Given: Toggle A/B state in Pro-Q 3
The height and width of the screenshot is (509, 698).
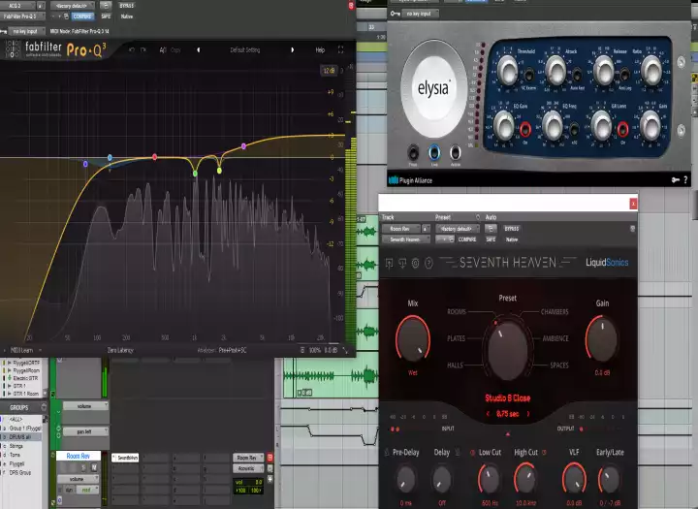Looking at the screenshot, I should [x=163, y=50].
